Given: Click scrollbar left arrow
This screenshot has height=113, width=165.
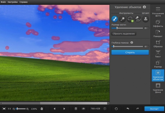Looking at the screenshot, I should coord(1,103).
